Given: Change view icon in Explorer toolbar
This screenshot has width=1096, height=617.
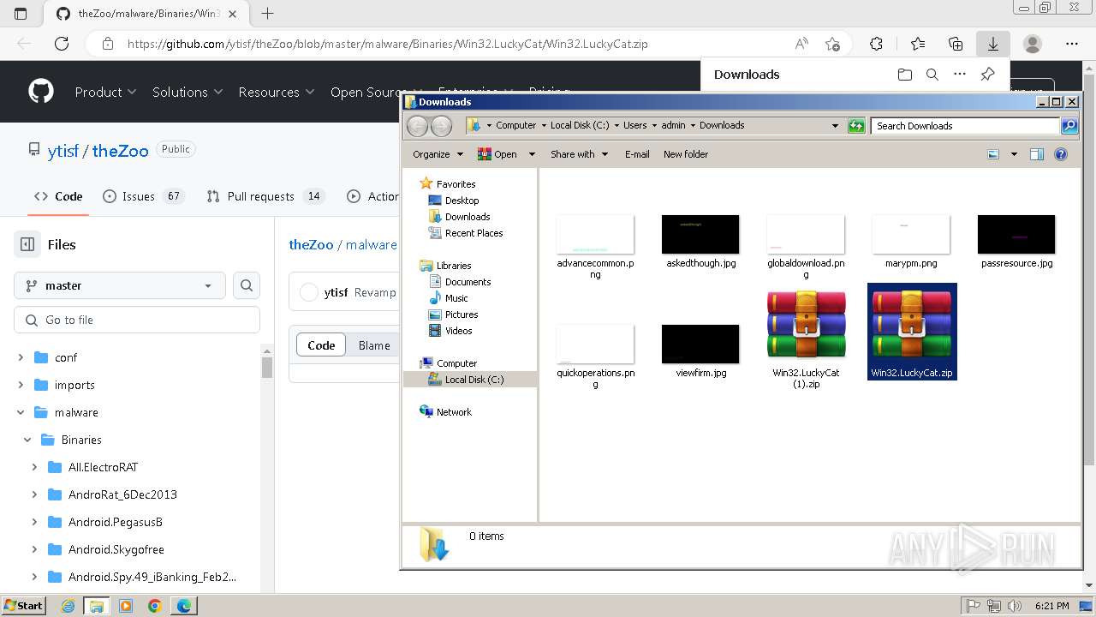Looking at the screenshot, I should coord(993,154).
